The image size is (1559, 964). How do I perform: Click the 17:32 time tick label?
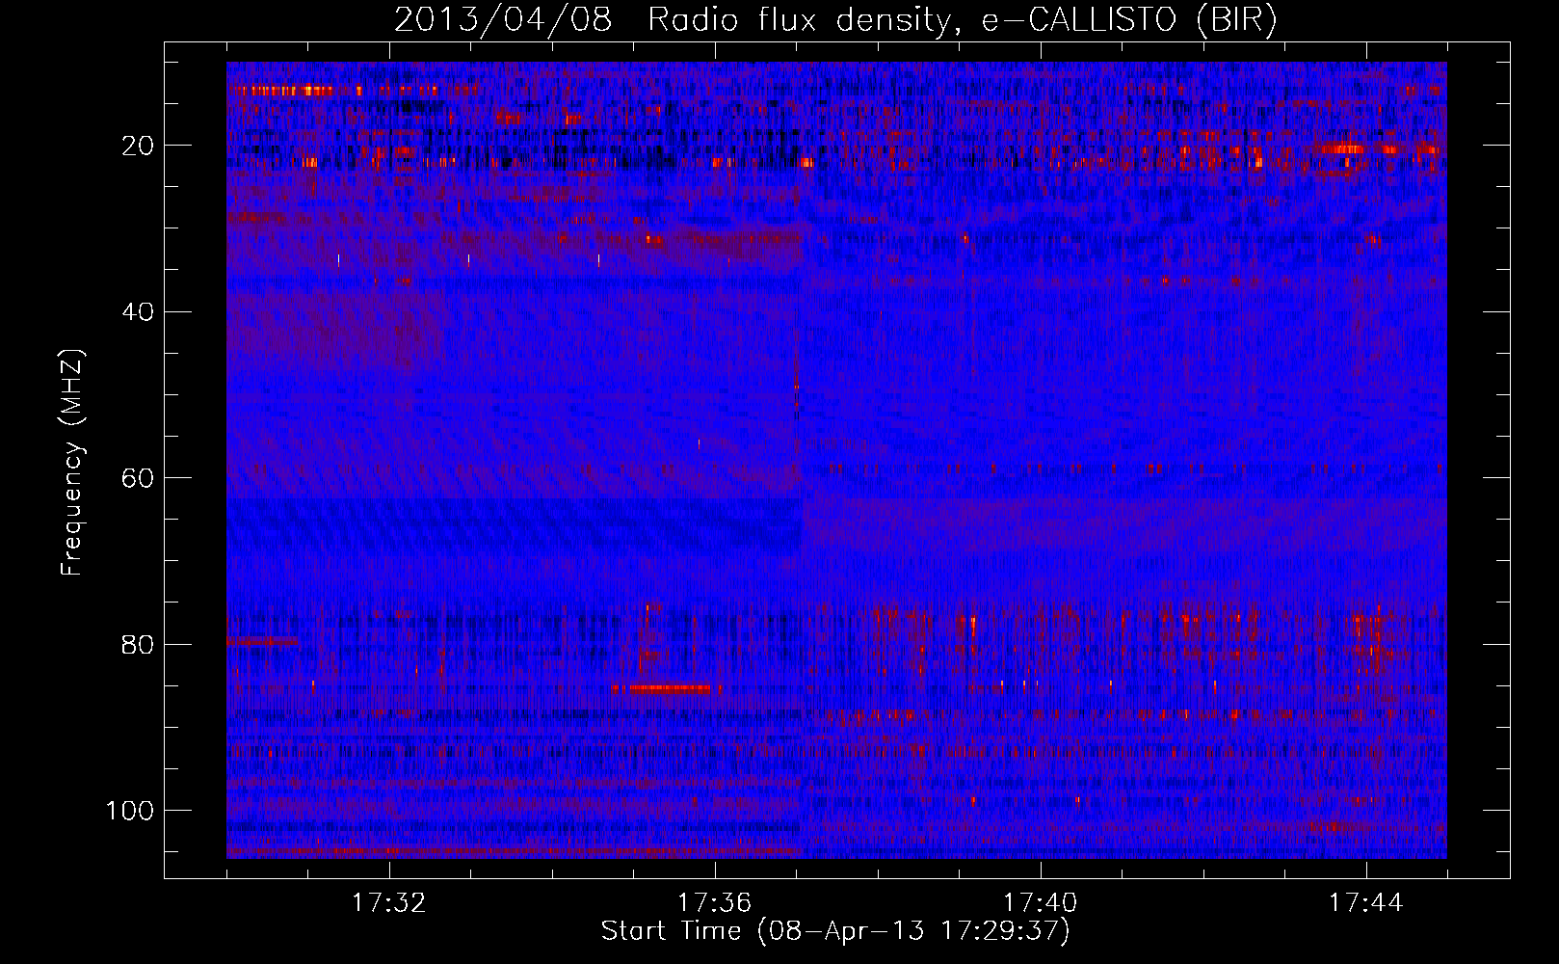click(388, 903)
